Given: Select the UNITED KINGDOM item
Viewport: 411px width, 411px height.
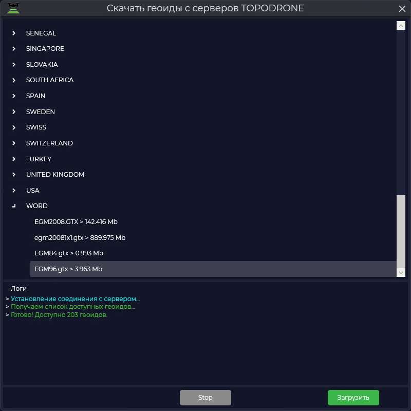Looking at the screenshot, I should pyautogui.click(x=55, y=175).
